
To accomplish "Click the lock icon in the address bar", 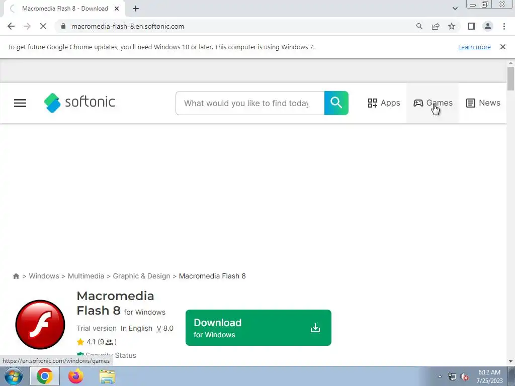I will point(63,26).
